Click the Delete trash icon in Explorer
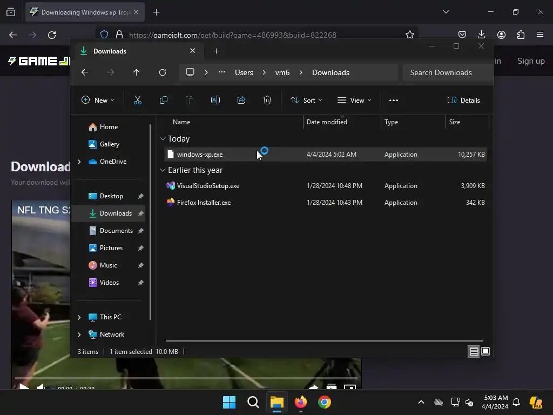 [267, 100]
